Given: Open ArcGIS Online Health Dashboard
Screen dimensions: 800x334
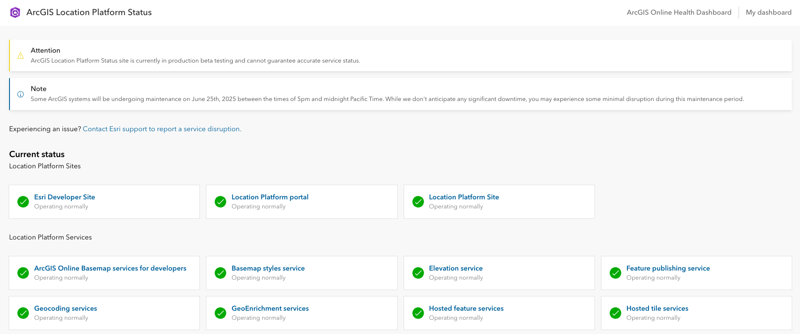Looking at the screenshot, I should pyautogui.click(x=679, y=13).
